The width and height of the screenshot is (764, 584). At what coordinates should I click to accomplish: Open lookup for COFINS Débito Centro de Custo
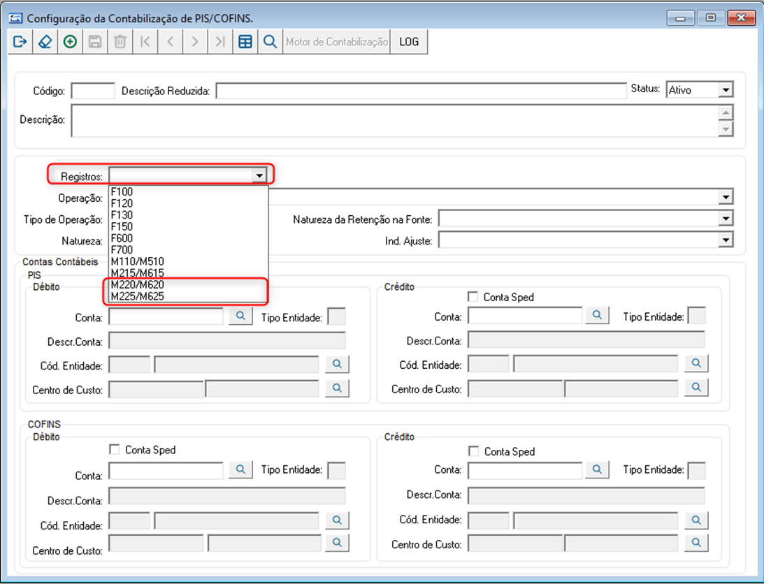[x=337, y=542]
